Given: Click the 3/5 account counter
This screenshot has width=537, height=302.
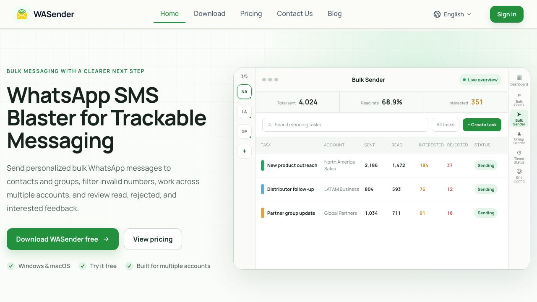Looking at the screenshot, I should (x=244, y=76).
